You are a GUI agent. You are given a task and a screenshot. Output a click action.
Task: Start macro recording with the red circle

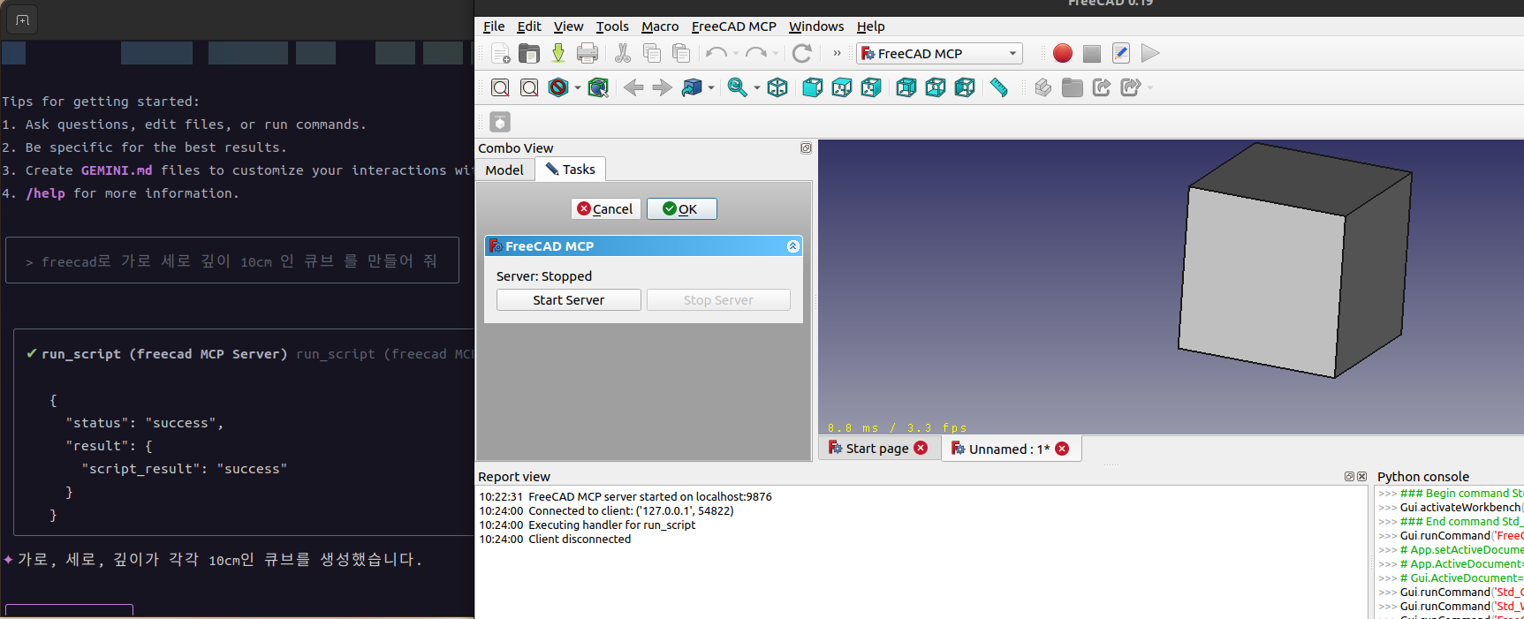pyautogui.click(x=1063, y=53)
